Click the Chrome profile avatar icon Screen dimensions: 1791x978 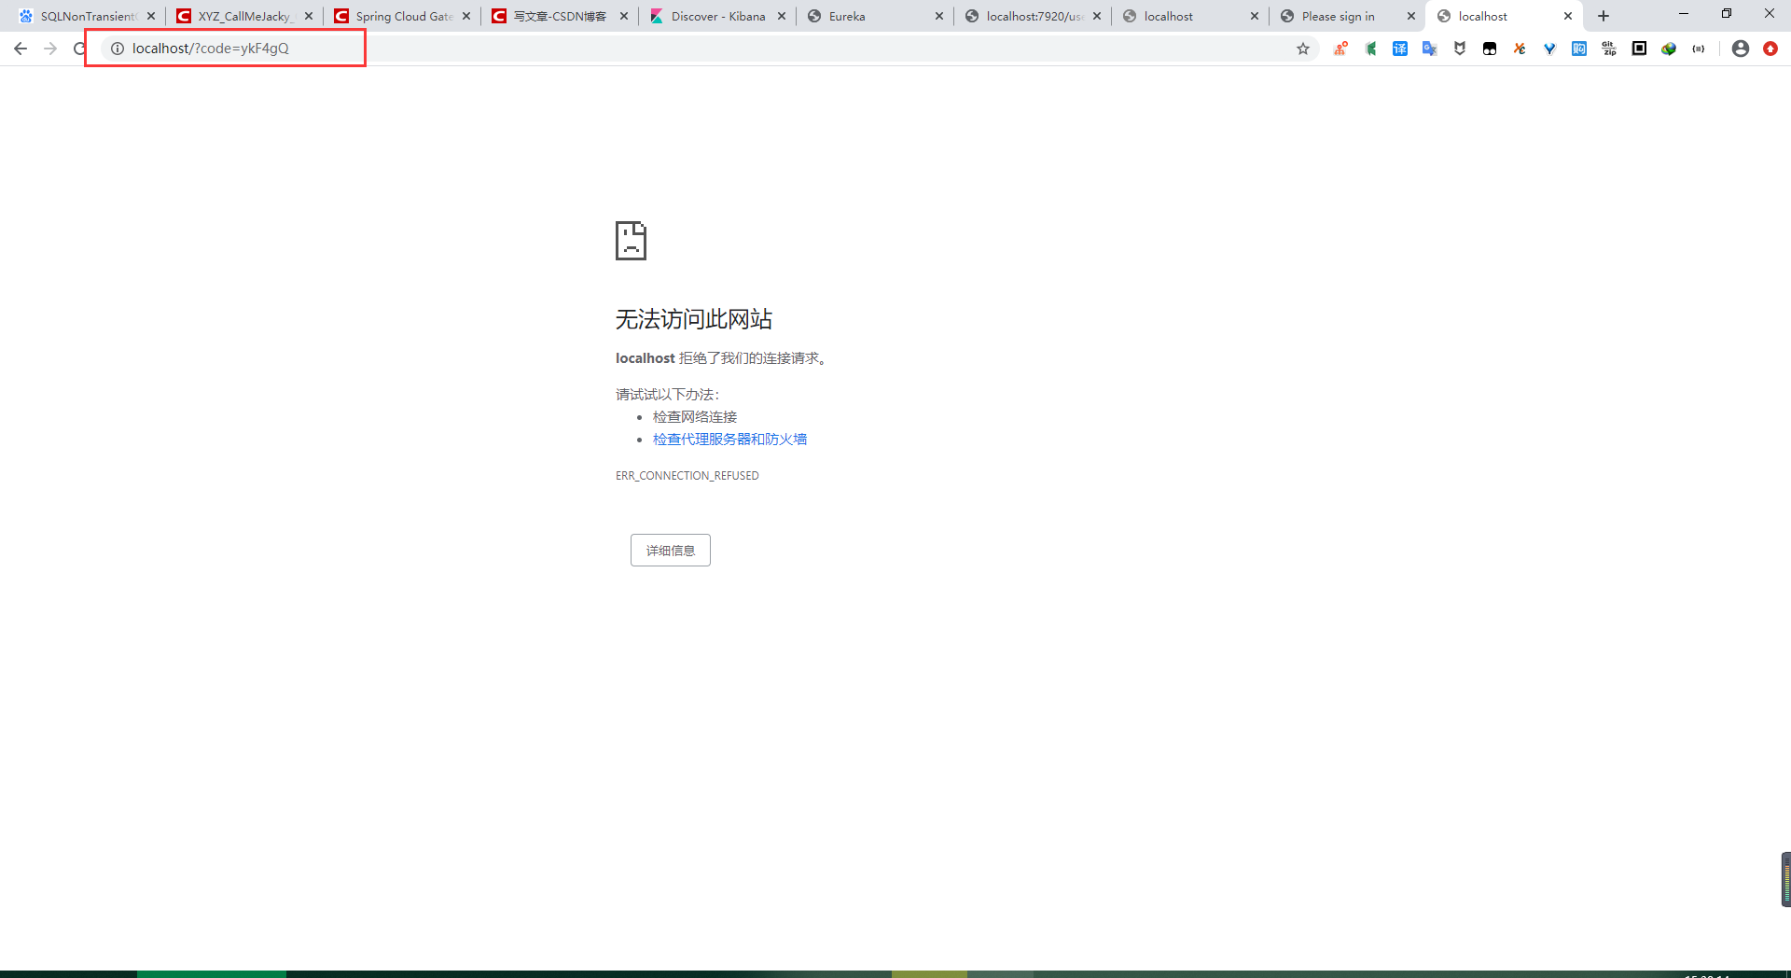pyautogui.click(x=1740, y=49)
